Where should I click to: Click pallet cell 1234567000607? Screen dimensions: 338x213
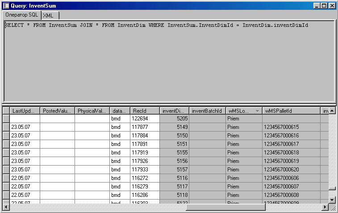point(291,187)
